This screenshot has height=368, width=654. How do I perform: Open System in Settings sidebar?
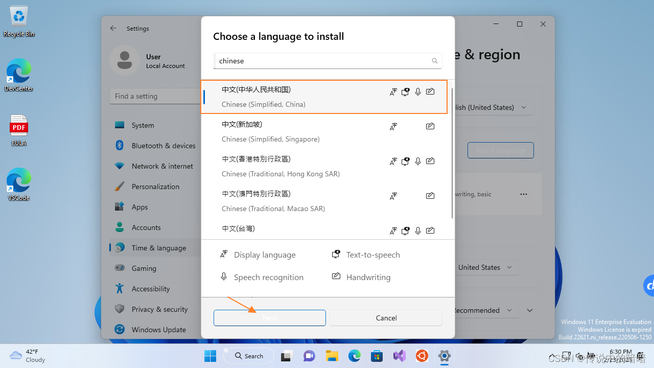[155, 125]
